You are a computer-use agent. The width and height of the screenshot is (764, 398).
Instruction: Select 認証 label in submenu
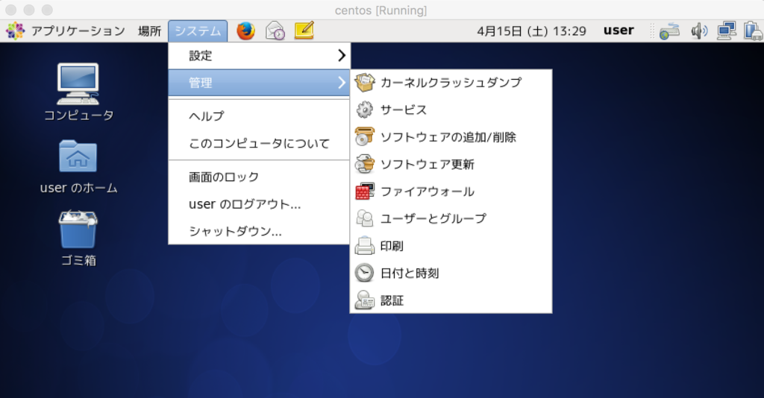[392, 300]
